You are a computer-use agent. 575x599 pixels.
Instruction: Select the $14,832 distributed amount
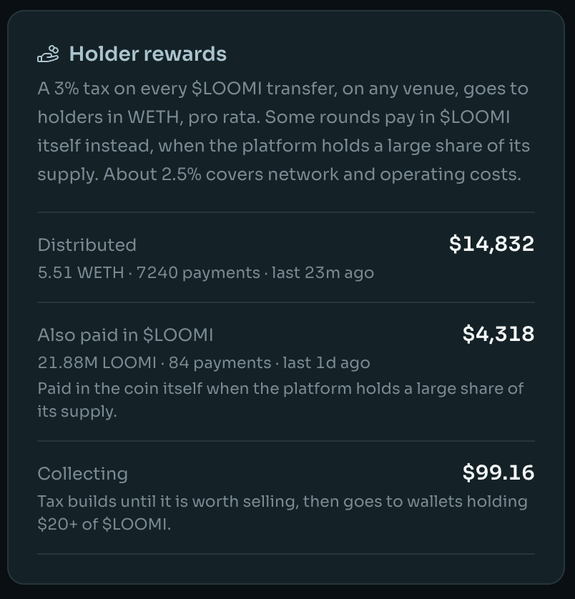[x=491, y=244]
